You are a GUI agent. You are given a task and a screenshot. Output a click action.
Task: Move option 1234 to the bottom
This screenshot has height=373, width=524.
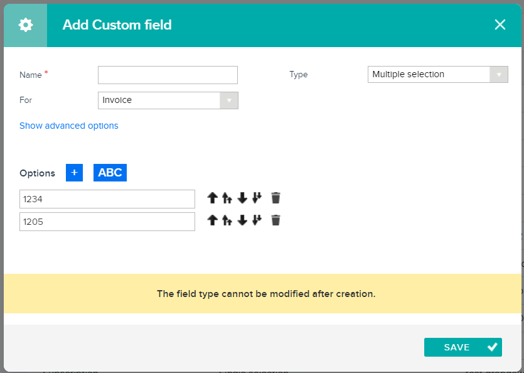click(256, 198)
